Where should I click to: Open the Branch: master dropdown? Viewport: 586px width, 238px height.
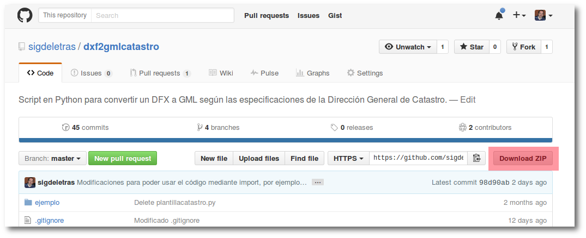(52, 158)
